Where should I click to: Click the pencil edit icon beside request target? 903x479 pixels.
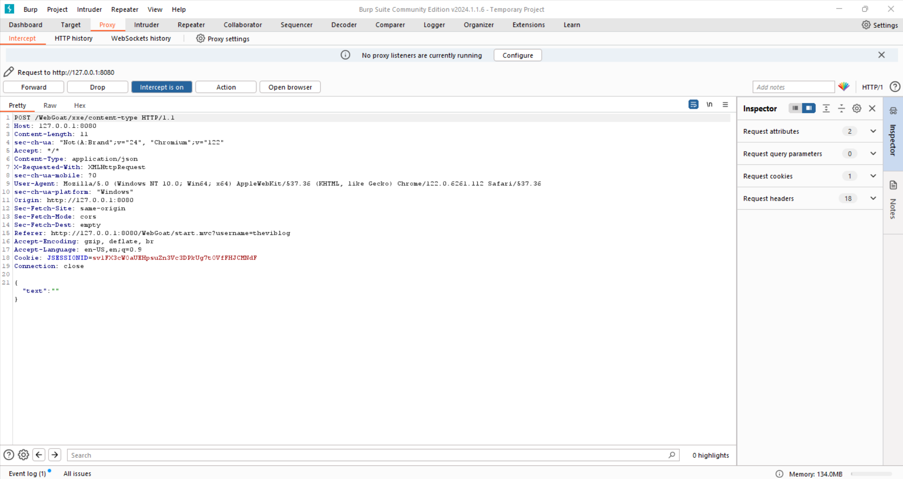[x=8, y=72]
